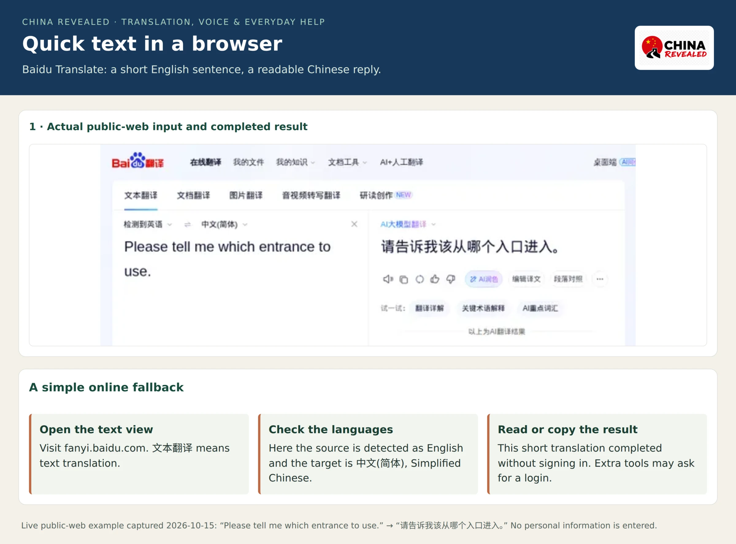Click the 'A simple online fallback' heading
Screen dimensions: 736x544
(106, 387)
